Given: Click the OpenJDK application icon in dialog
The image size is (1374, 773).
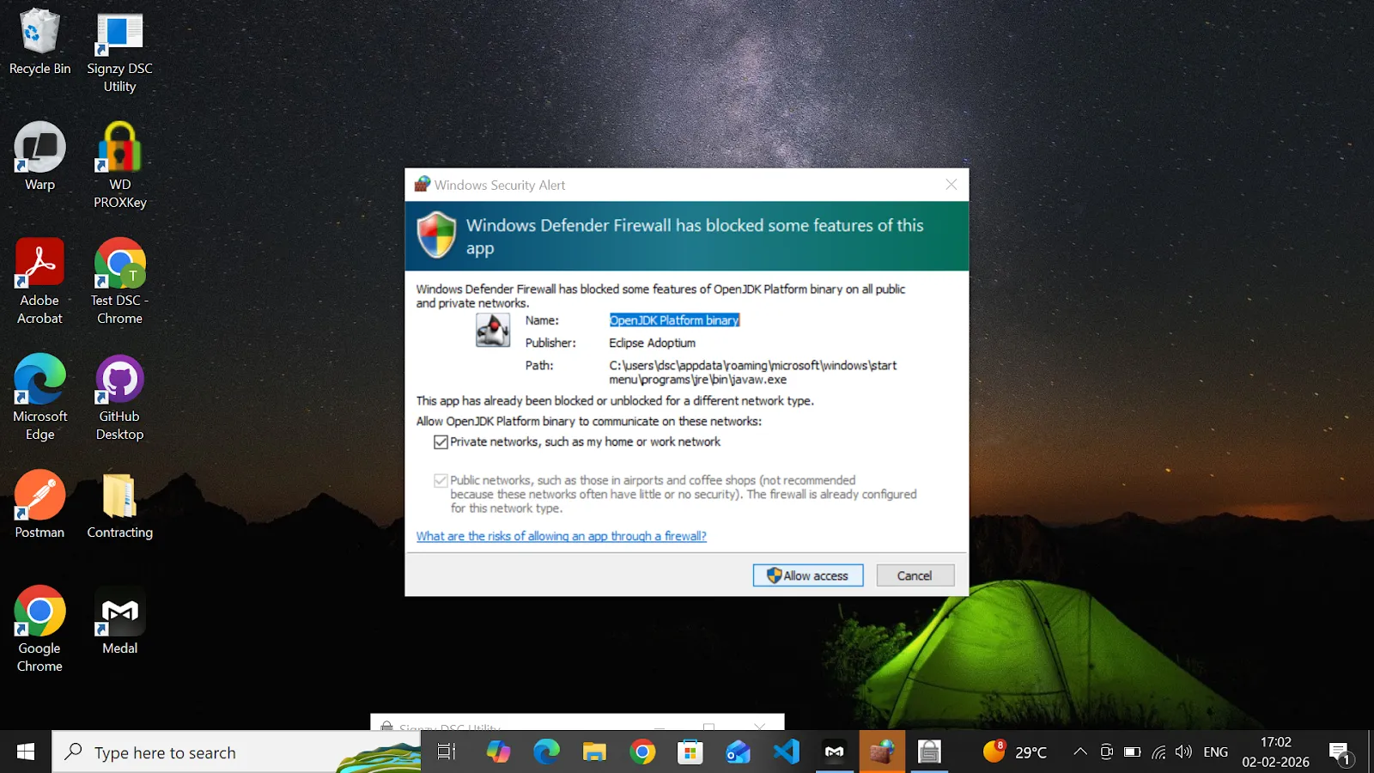Looking at the screenshot, I should coord(493,330).
